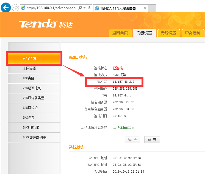Select DHCP客户端列表 from the sidebar

click(x=34, y=138)
